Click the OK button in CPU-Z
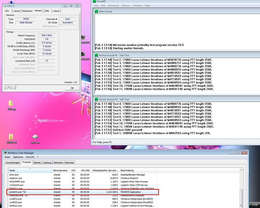The height and width of the screenshot is (208, 260). tap(72, 88)
